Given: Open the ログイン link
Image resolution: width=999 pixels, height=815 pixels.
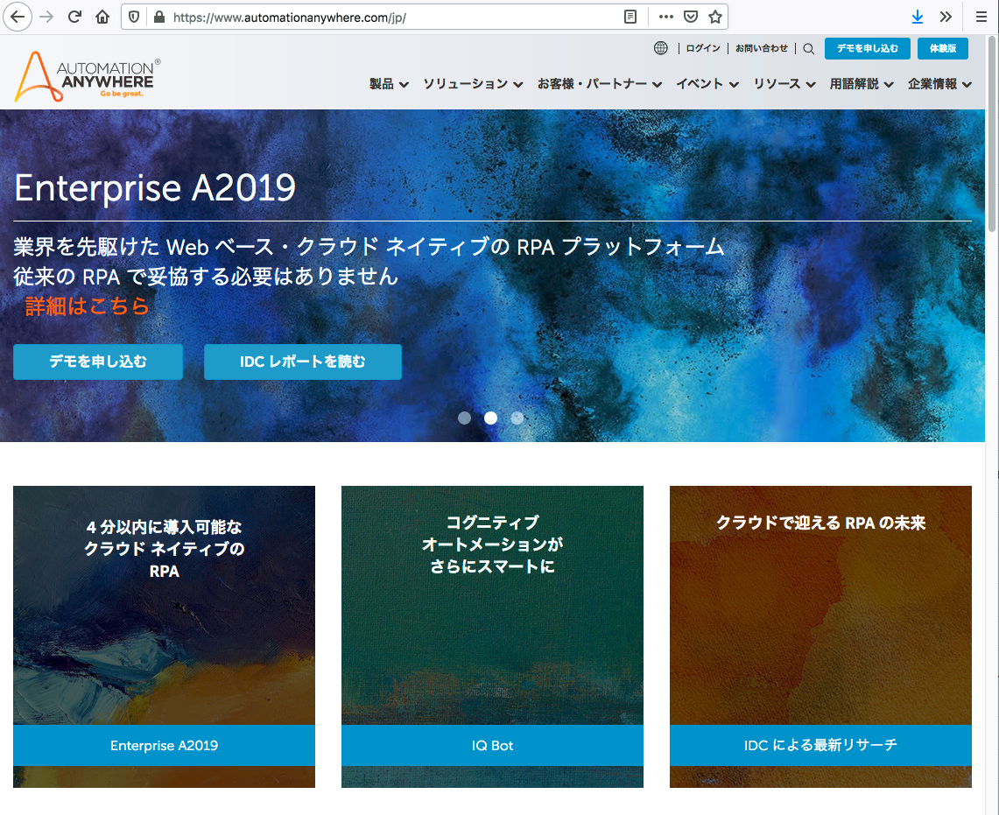Looking at the screenshot, I should tap(703, 48).
